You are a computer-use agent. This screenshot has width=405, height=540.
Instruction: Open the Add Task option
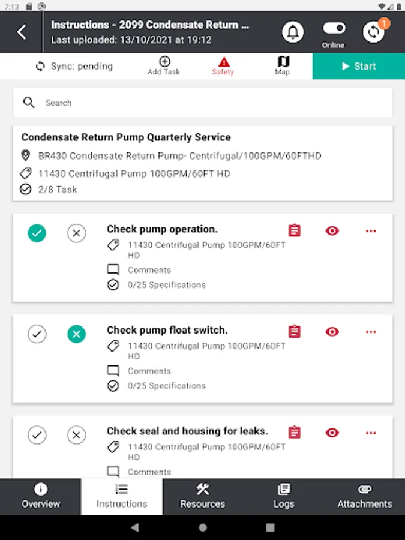coord(164,65)
